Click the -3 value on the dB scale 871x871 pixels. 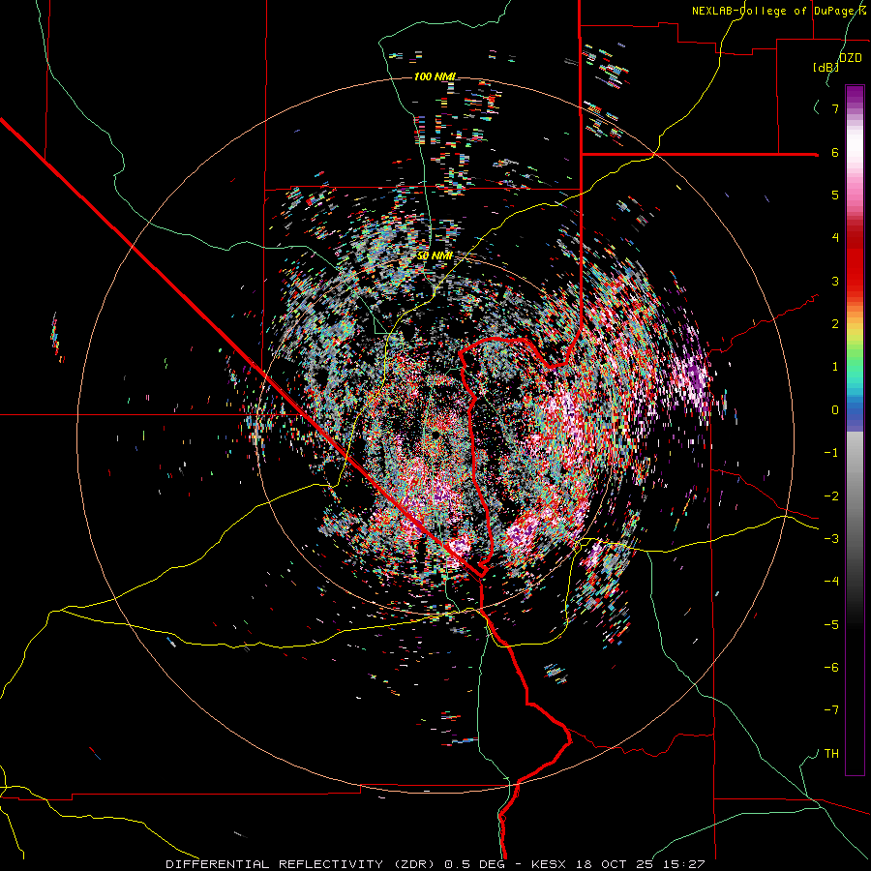[831, 539]
